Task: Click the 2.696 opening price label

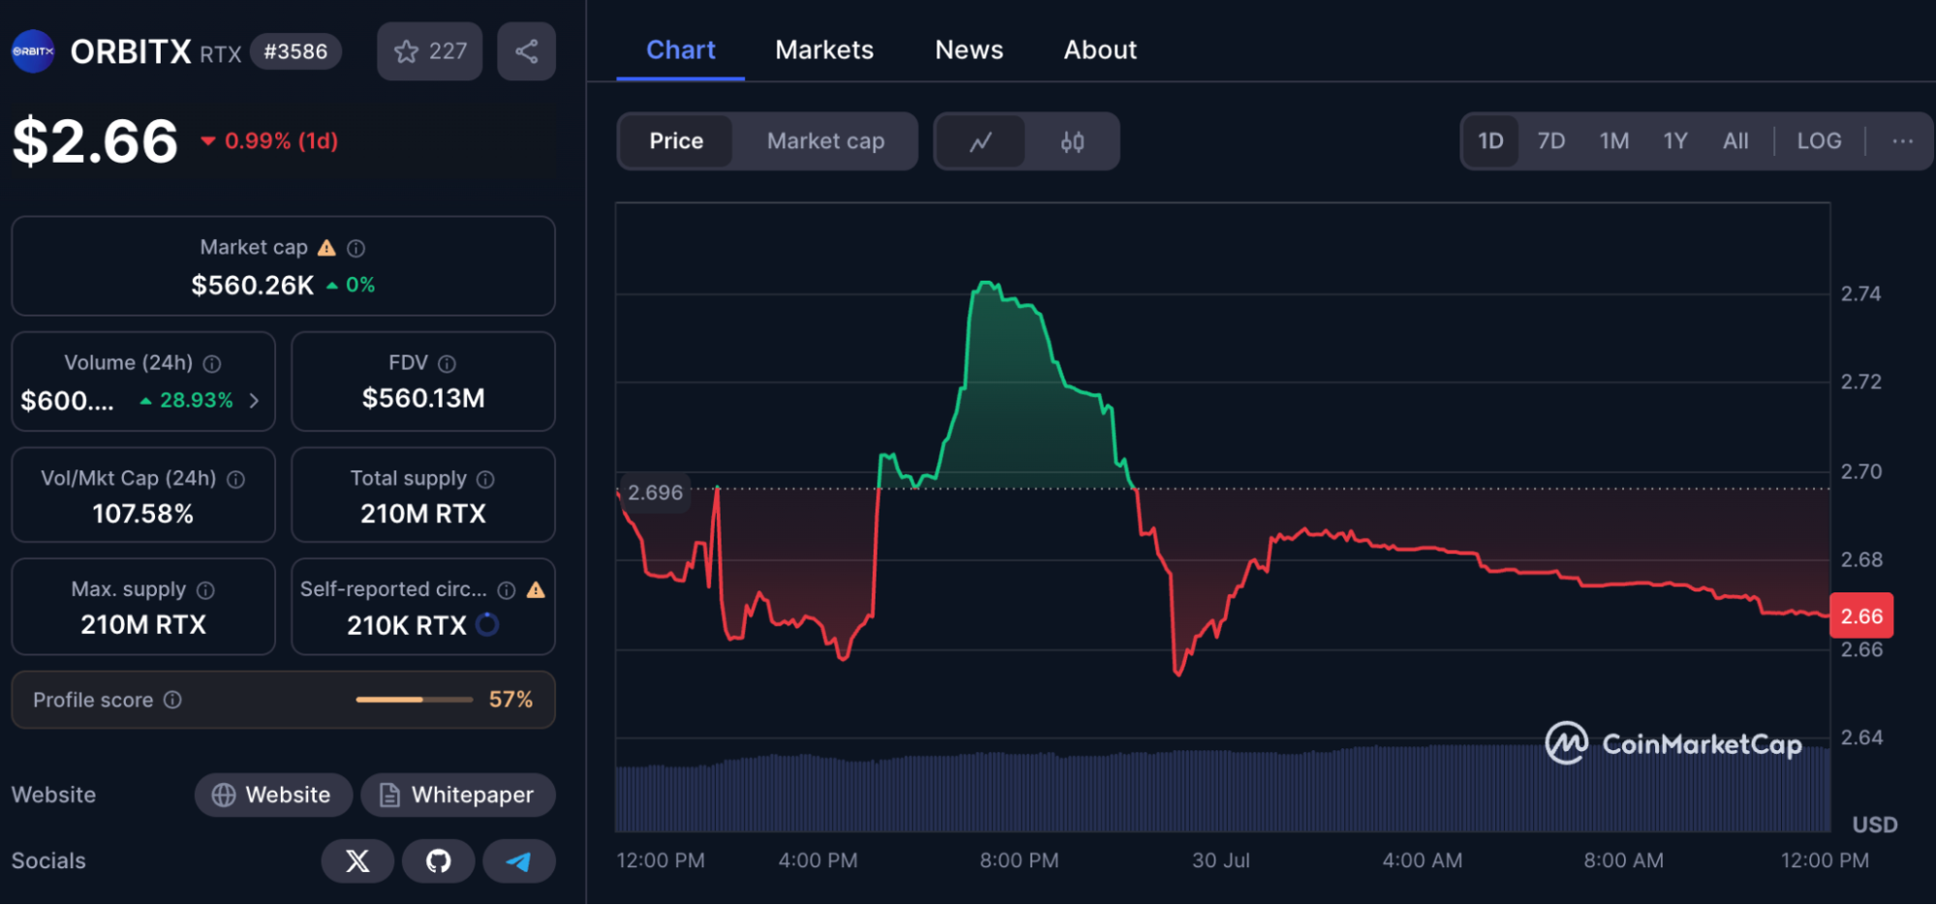Action: (x=655, y=493)
